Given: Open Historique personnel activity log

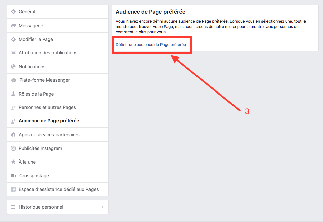Looking at the screenshot, I should pyautogui.click(x=41, y=207).
